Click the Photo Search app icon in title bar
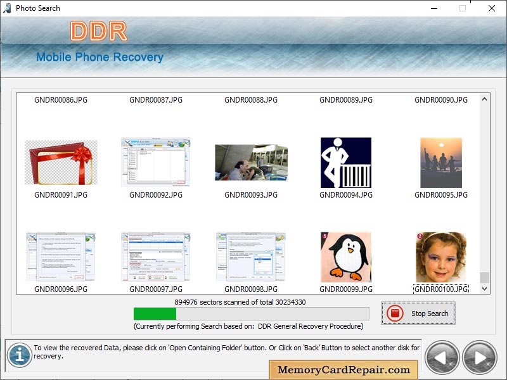This screenshot has height=380, width=507. 7,8
